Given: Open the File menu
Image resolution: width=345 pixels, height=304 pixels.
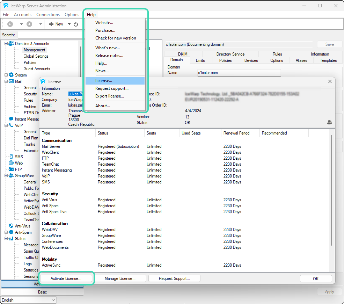Looking at the screenshot, I should coord(6,15).
